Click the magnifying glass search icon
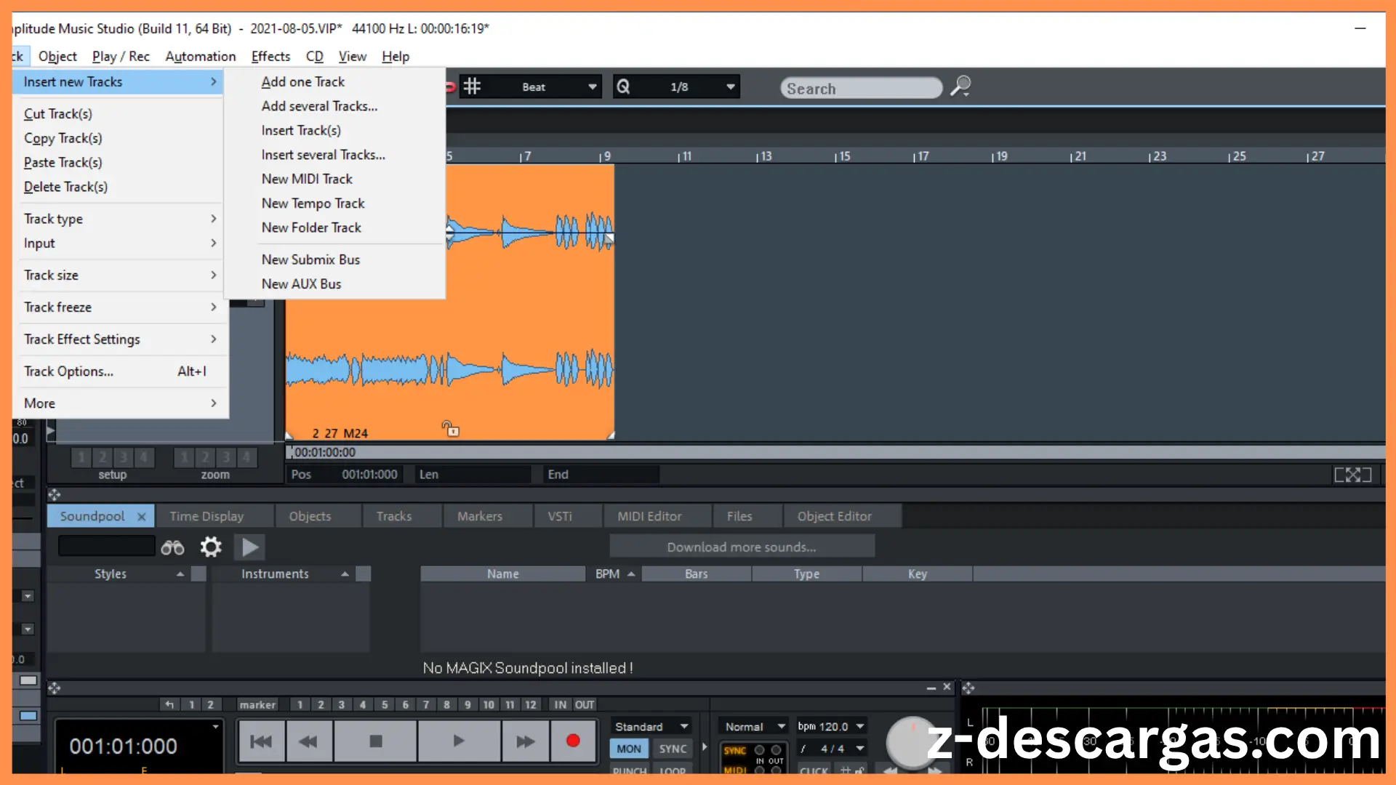Screen dimensions: 1396x785 tap(960, 86)
